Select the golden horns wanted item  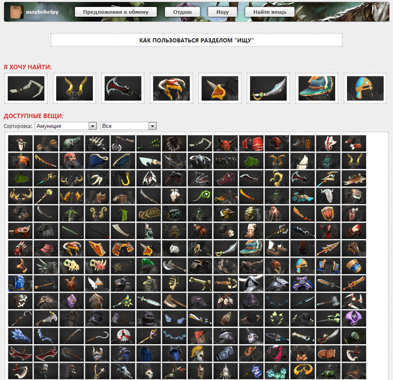[x=75, y=89]
